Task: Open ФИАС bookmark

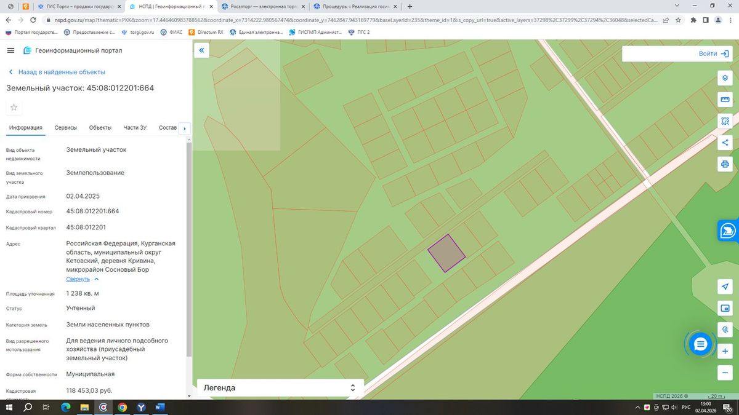Action: click(x=171, y=32)
